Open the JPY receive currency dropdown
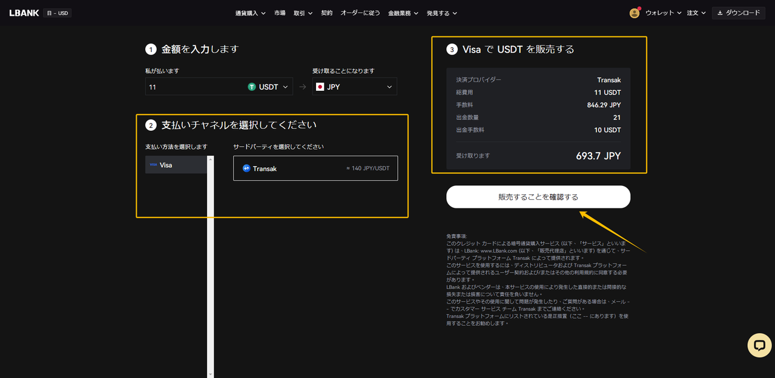This screenshot has height=378, width=775. coord(355,87)
